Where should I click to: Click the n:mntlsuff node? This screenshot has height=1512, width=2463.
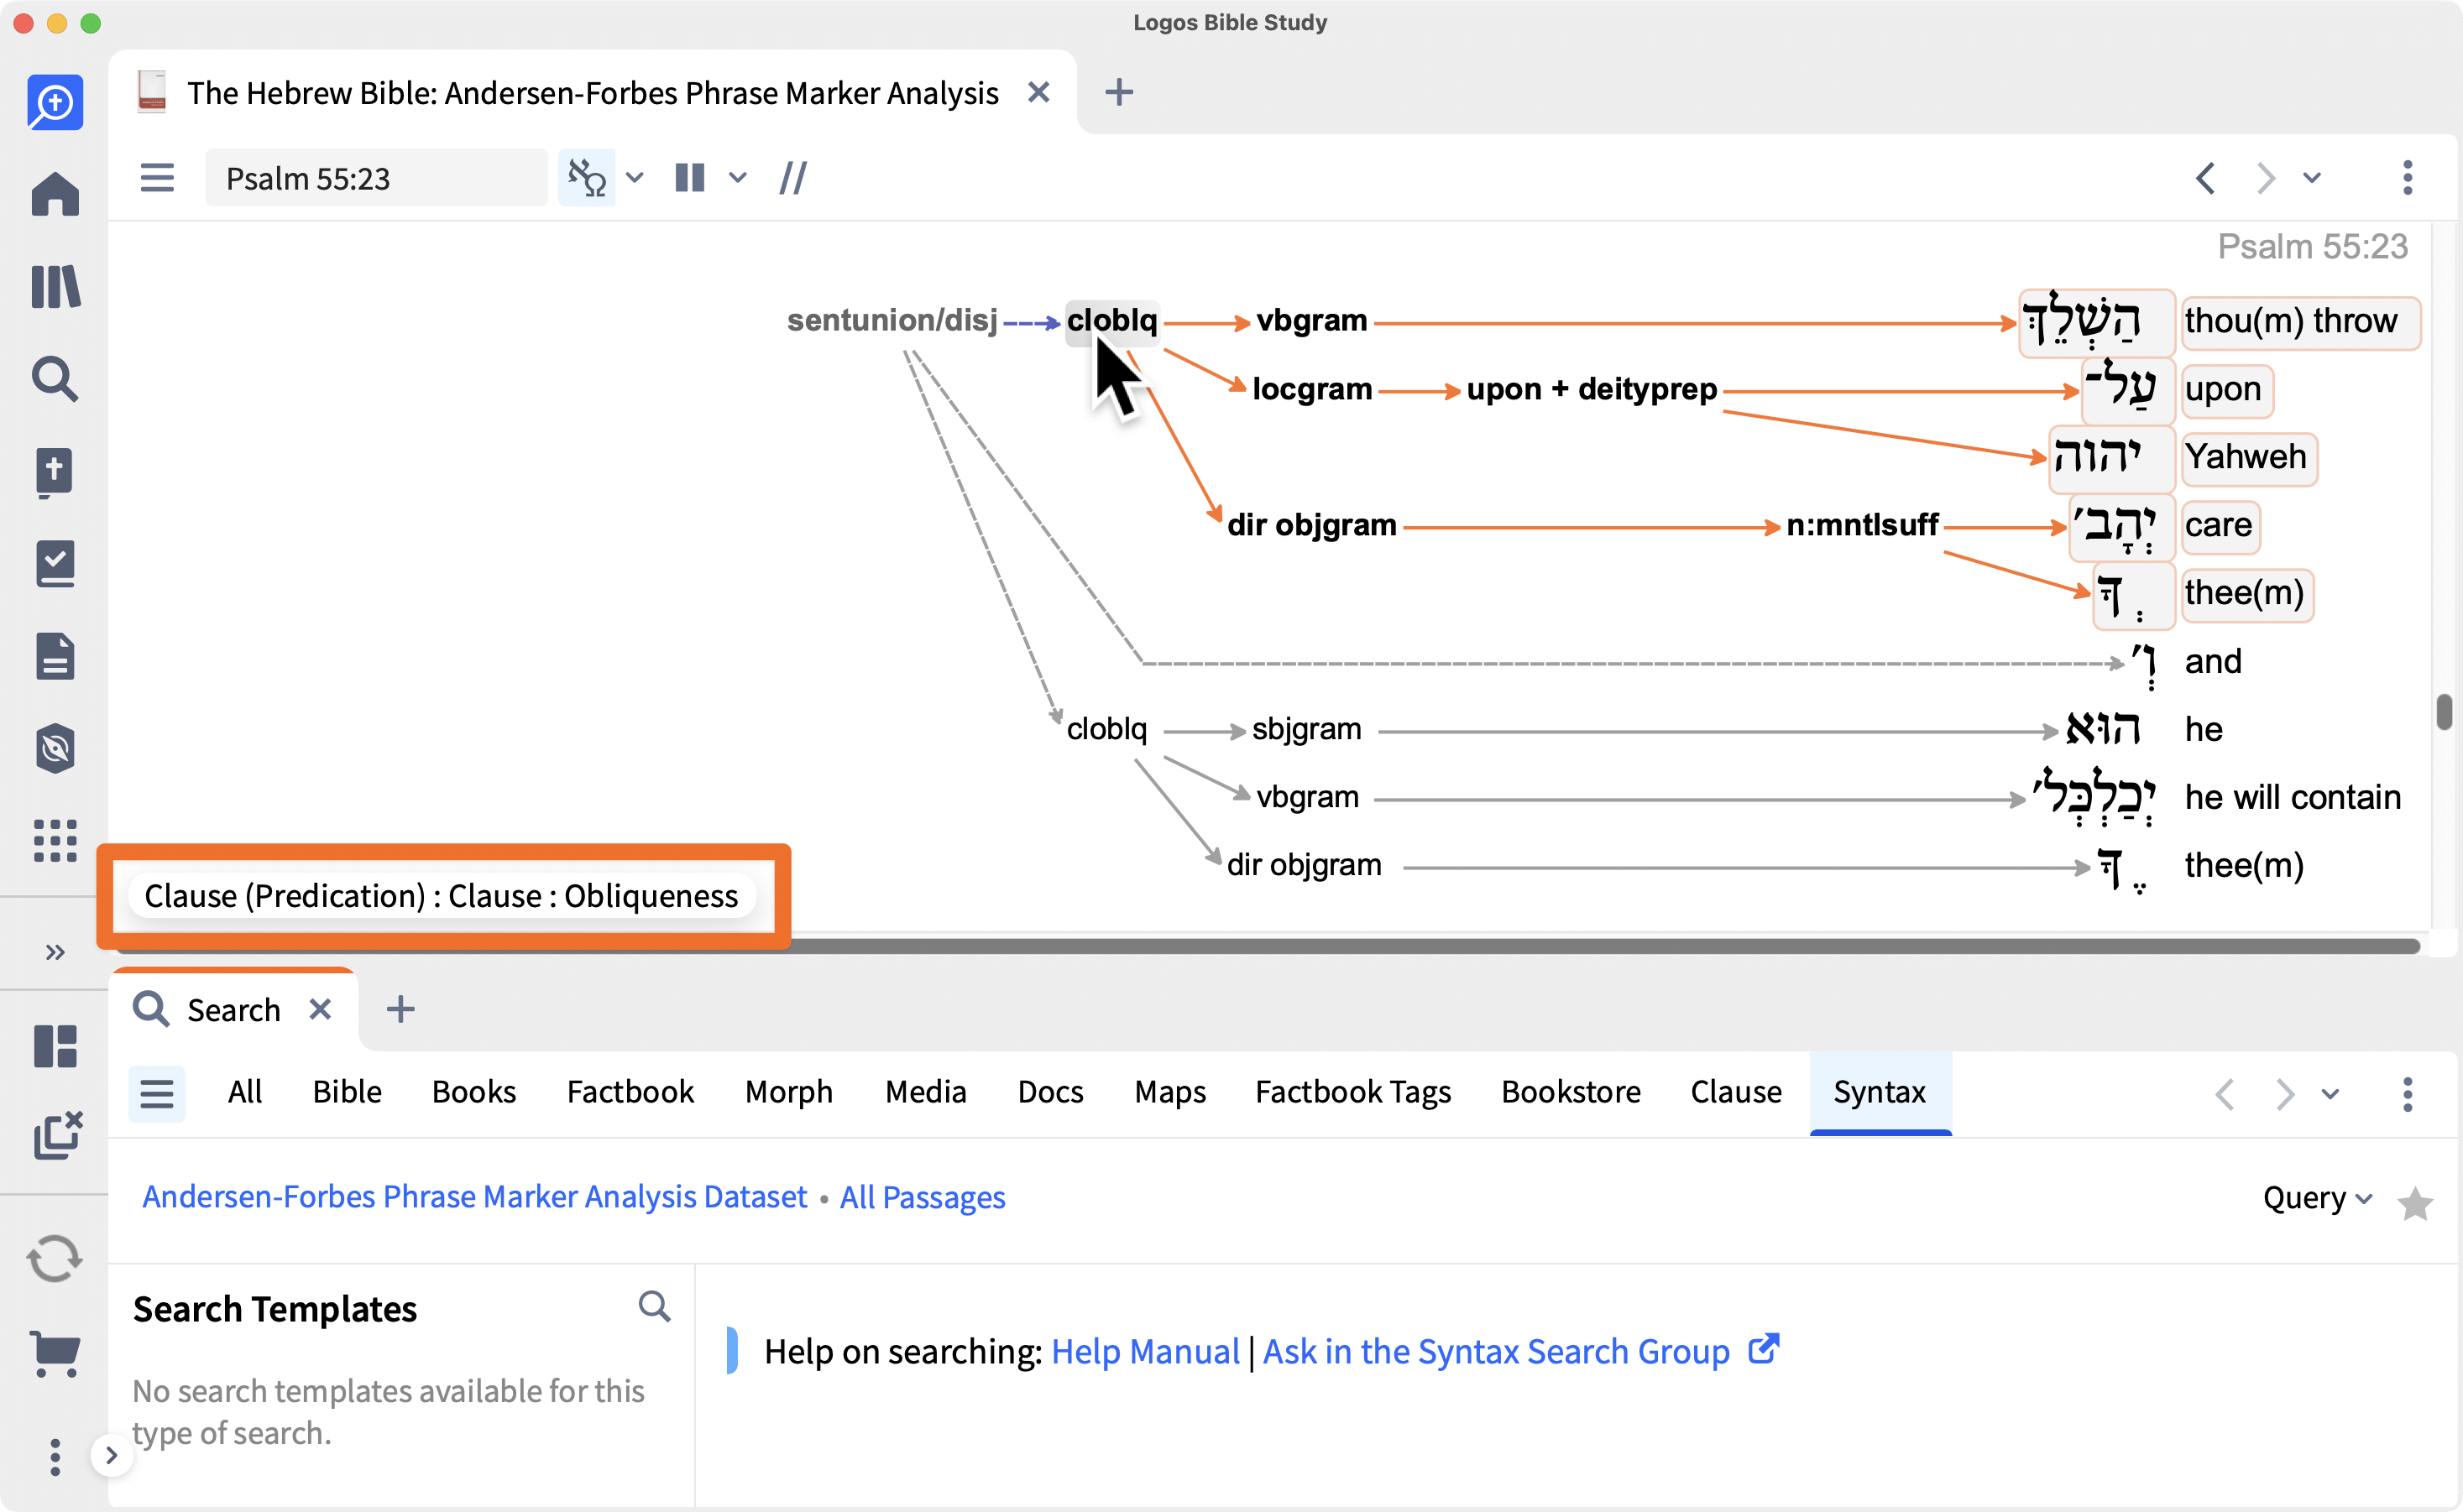(x=1862, y=525)
